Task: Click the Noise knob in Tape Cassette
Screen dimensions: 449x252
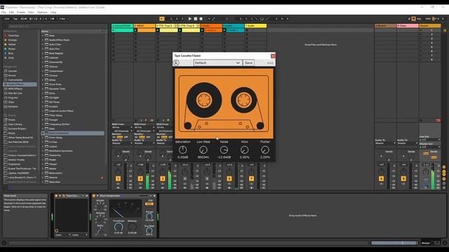Action: [x=224, y=150]
